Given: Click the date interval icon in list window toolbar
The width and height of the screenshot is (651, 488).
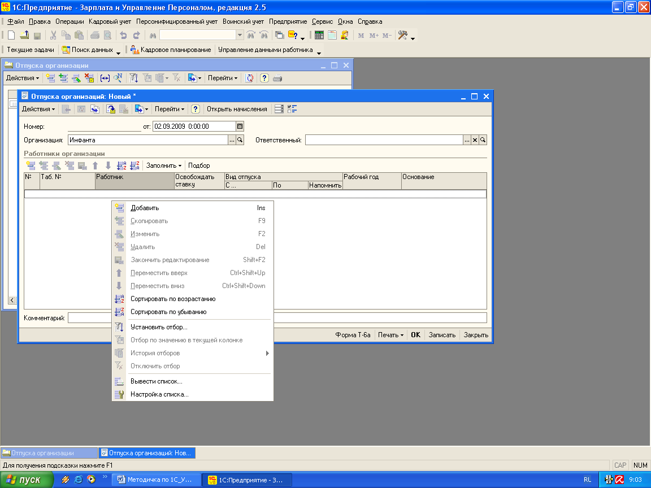Looking at the screenshot, I should (x=105, y=78).
